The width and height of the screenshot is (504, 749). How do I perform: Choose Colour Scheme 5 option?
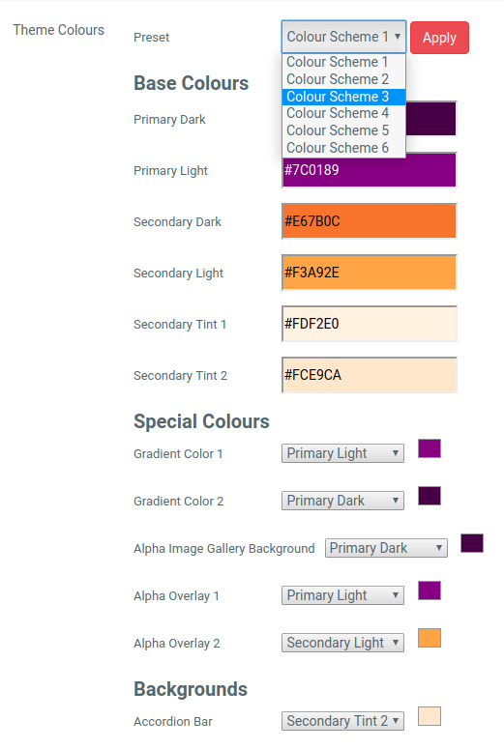(343, 130)
